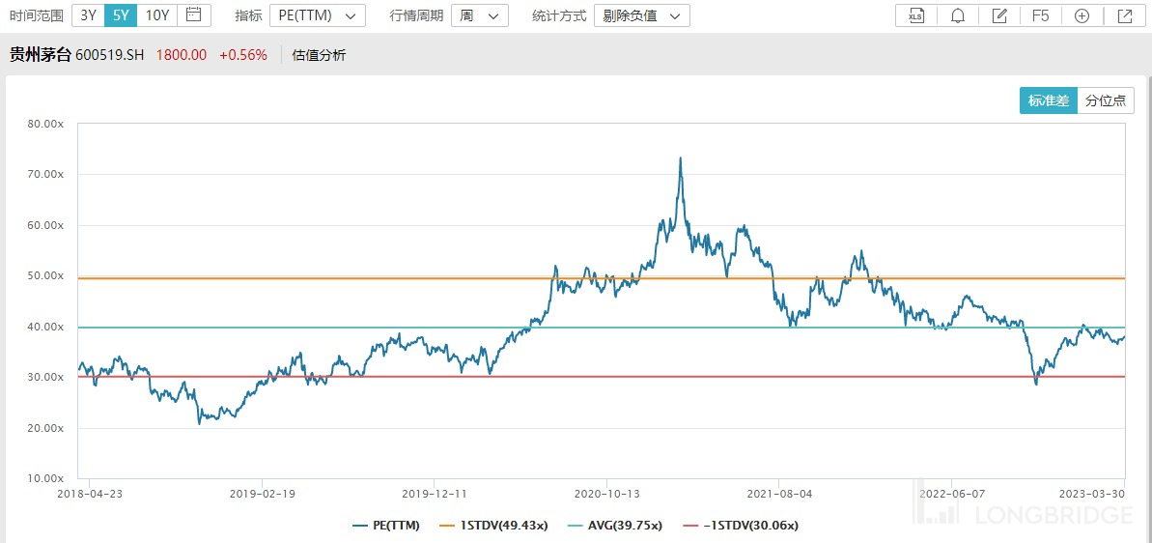Click the peak of the PE line
This screenshot has height=543, width=1152.
coord(680,158)
